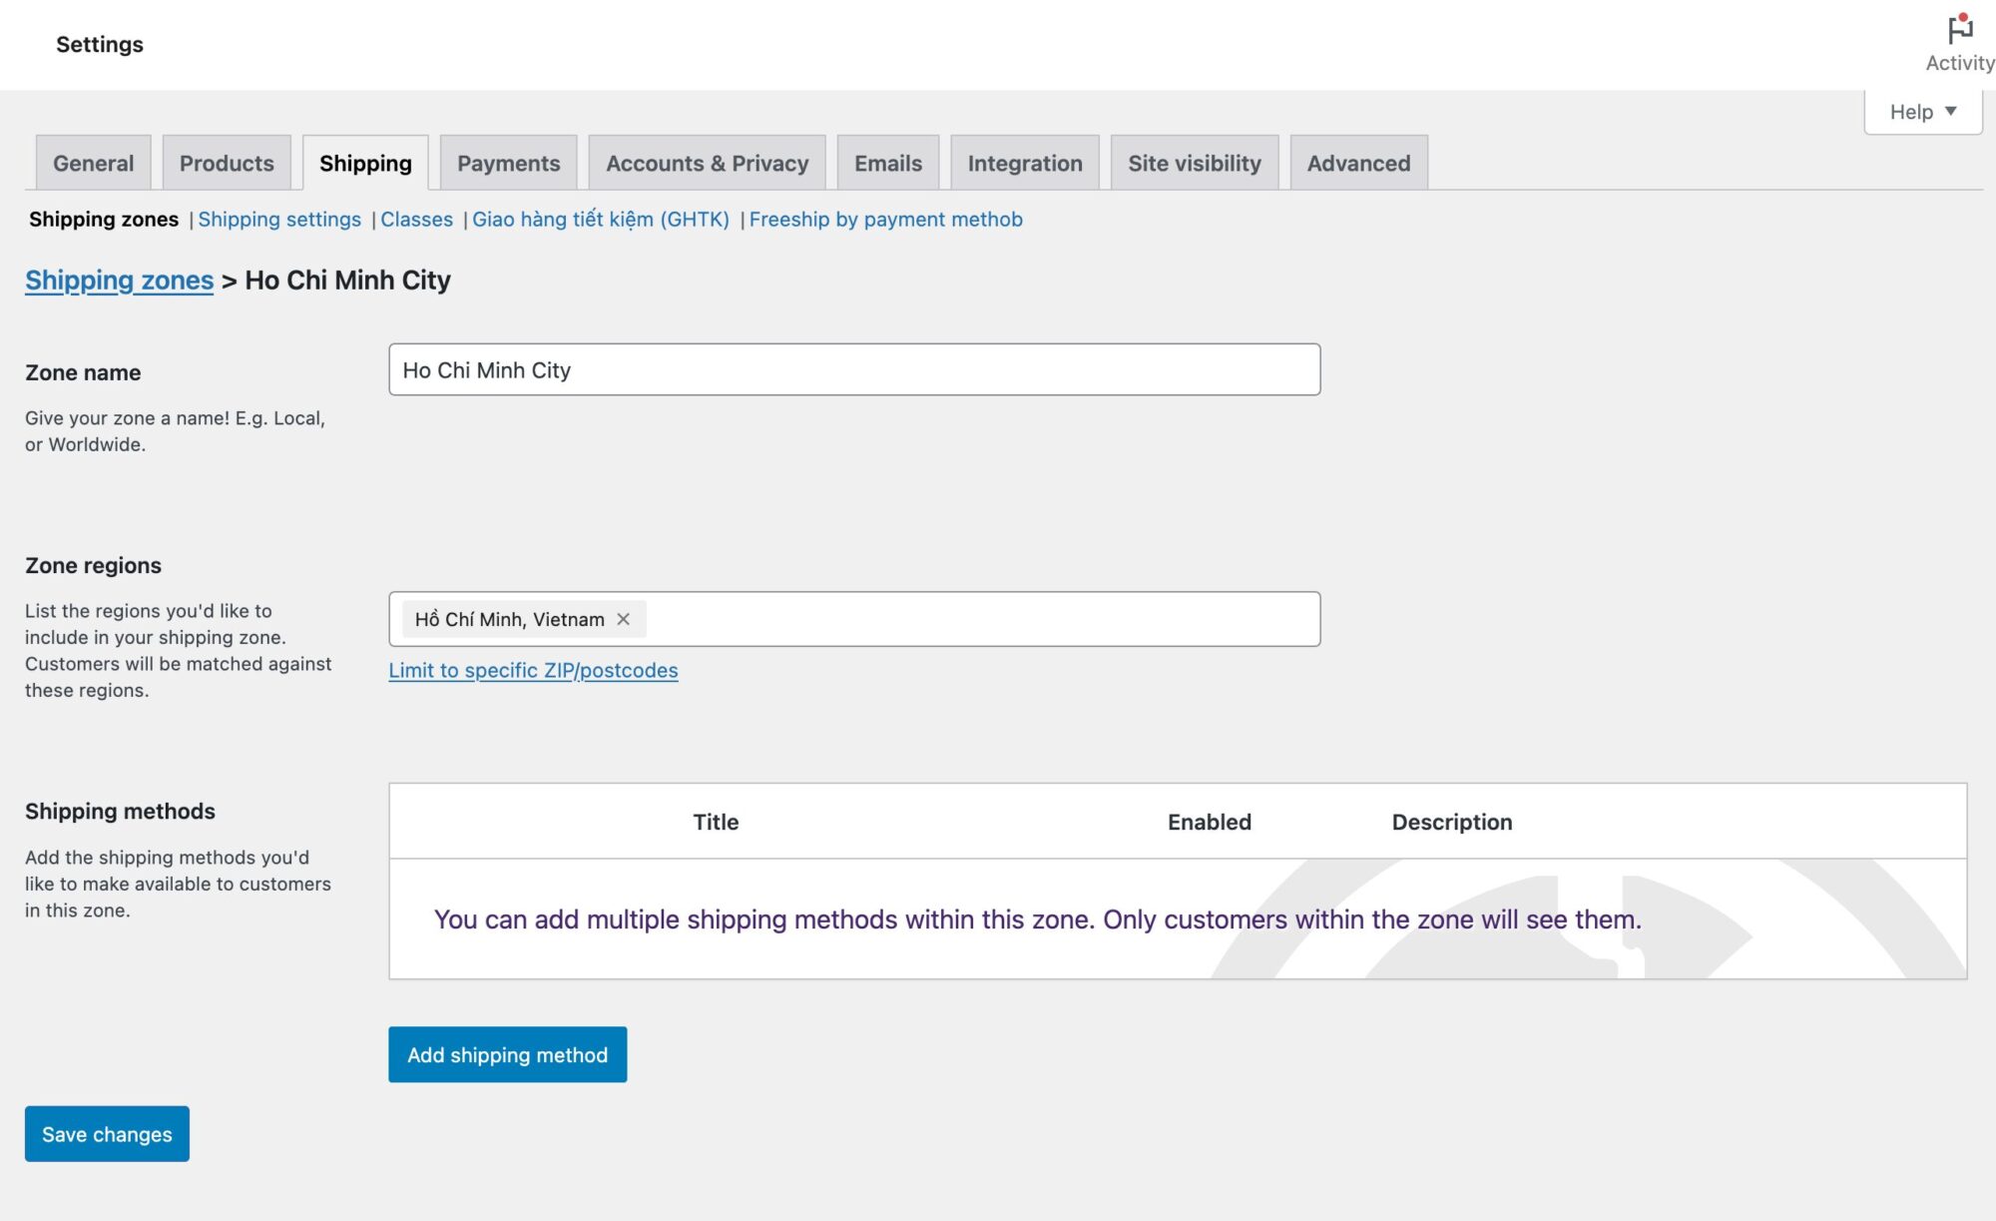
Task: Open the Emails settings tab
Action: pos(887,163)
